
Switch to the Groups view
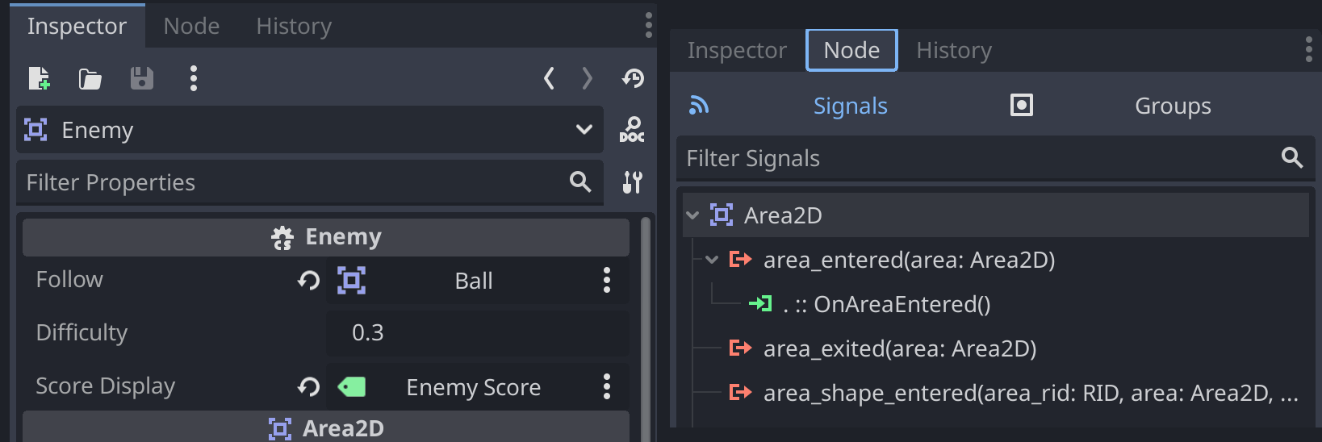pyautogui.click(x=1172, y=106)
